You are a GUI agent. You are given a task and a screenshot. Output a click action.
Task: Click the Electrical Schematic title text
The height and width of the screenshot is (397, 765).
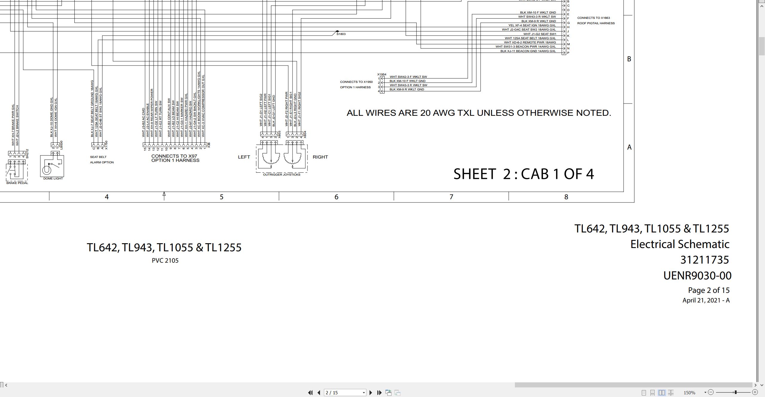680,244
